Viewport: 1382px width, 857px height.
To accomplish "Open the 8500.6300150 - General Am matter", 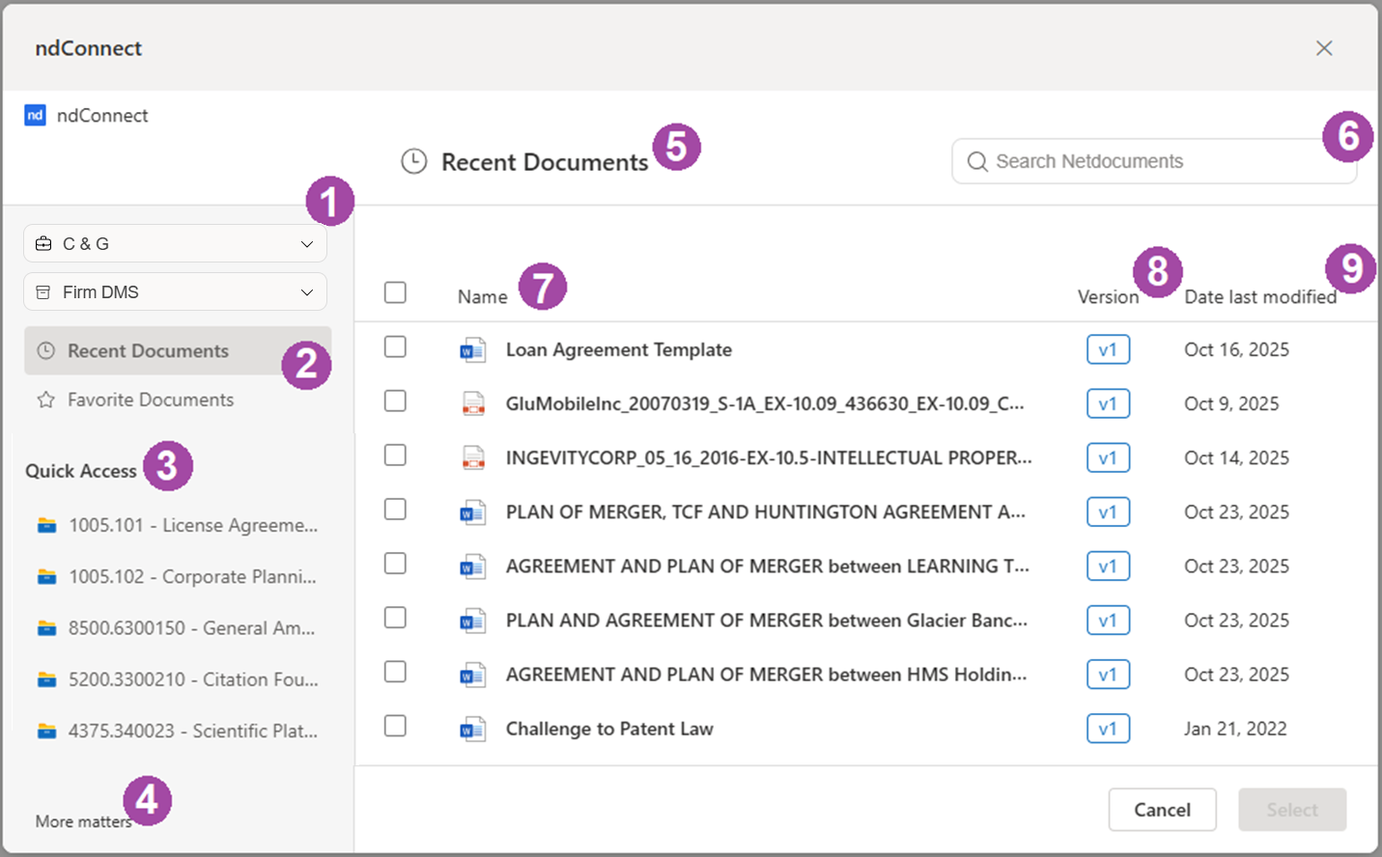I will (x=178, y=627).
